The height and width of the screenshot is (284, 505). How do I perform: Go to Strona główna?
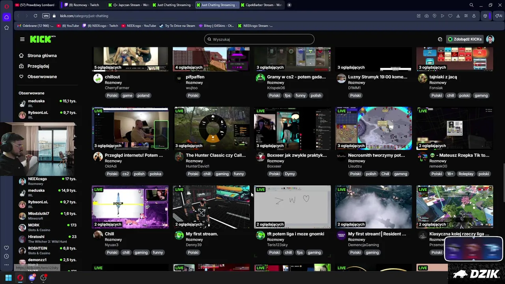(x=38, y=56)
